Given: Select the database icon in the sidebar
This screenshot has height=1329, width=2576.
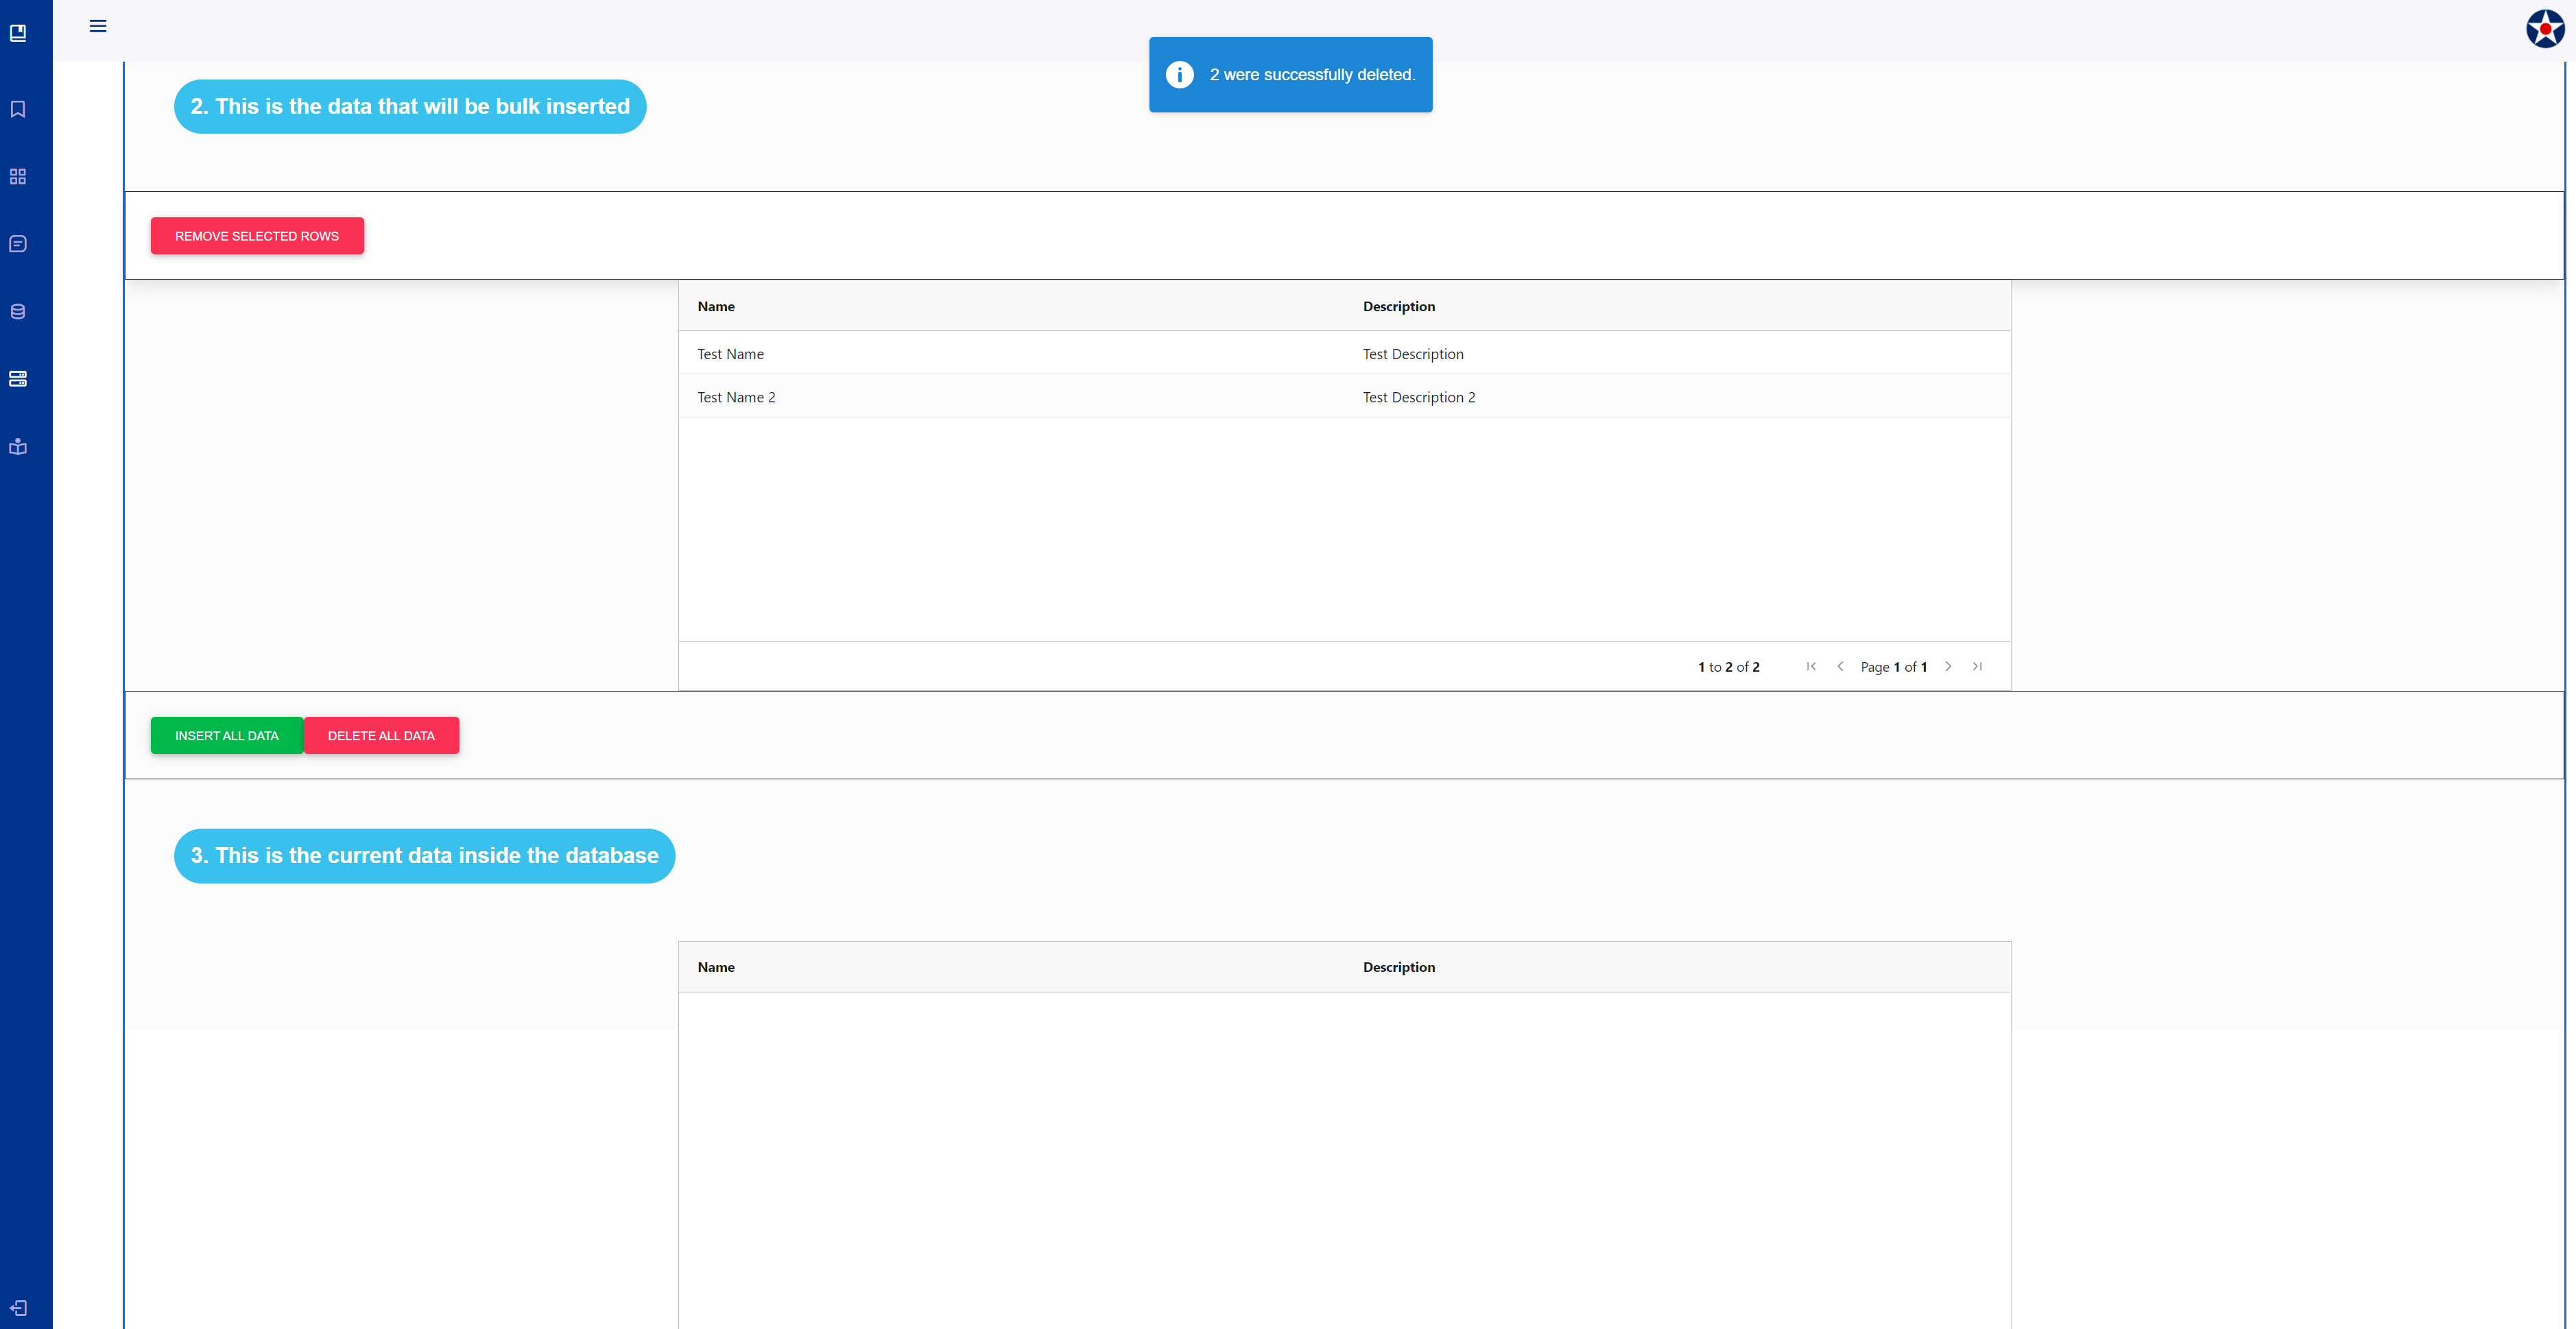Looking at the screenshot, I should click(x=18, y=310).
